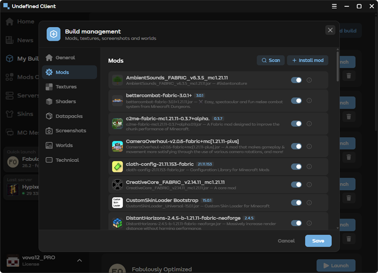378x273 pixels.
Task: Switch off CreativeCore_FABRIC mod
Action: tap(296, 185)
